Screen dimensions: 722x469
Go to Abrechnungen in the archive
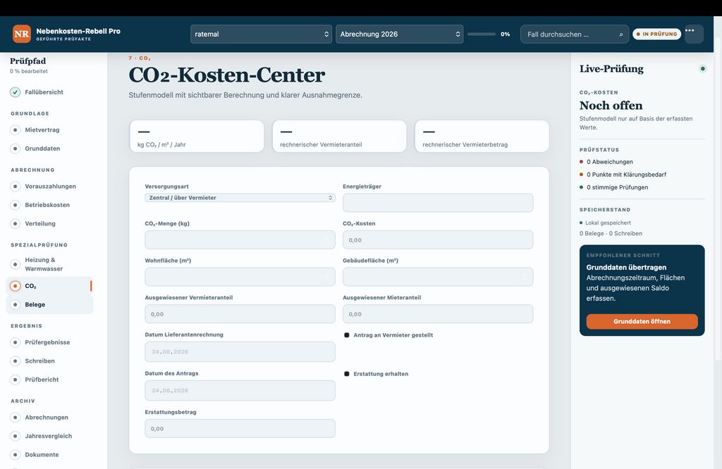point(47,418)
